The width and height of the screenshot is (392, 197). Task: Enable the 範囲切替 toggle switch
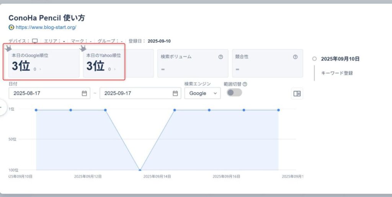point(234,93)
